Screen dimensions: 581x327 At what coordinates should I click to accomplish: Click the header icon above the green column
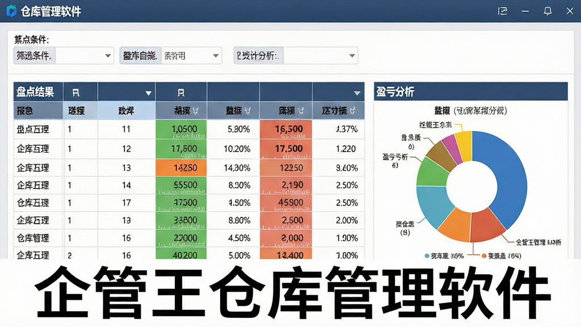pyautogui.click(x=181, y=93)
